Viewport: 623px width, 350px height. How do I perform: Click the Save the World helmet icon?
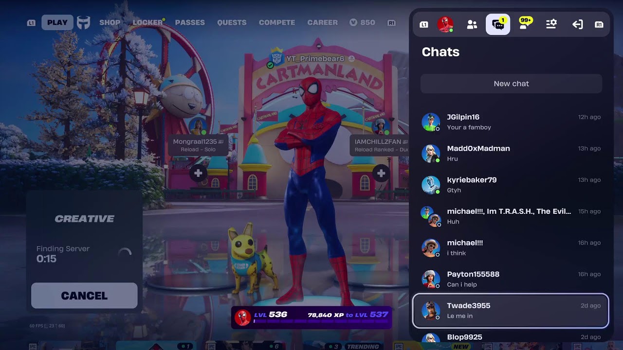(x=84, y=22)
